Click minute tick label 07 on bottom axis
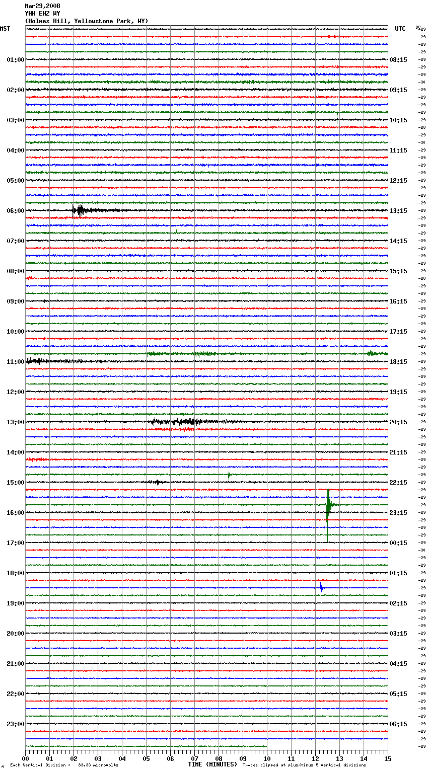 pyautogui.click(x=195, y=758)
